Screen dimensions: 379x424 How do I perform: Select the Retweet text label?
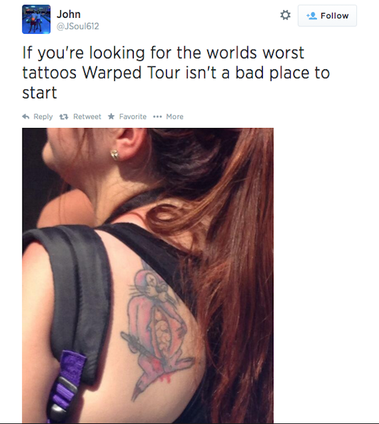87,117
